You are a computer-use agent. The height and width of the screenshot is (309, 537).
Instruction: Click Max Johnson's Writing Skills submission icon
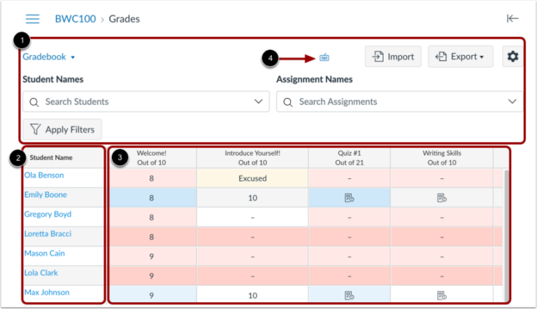(442, 296)
